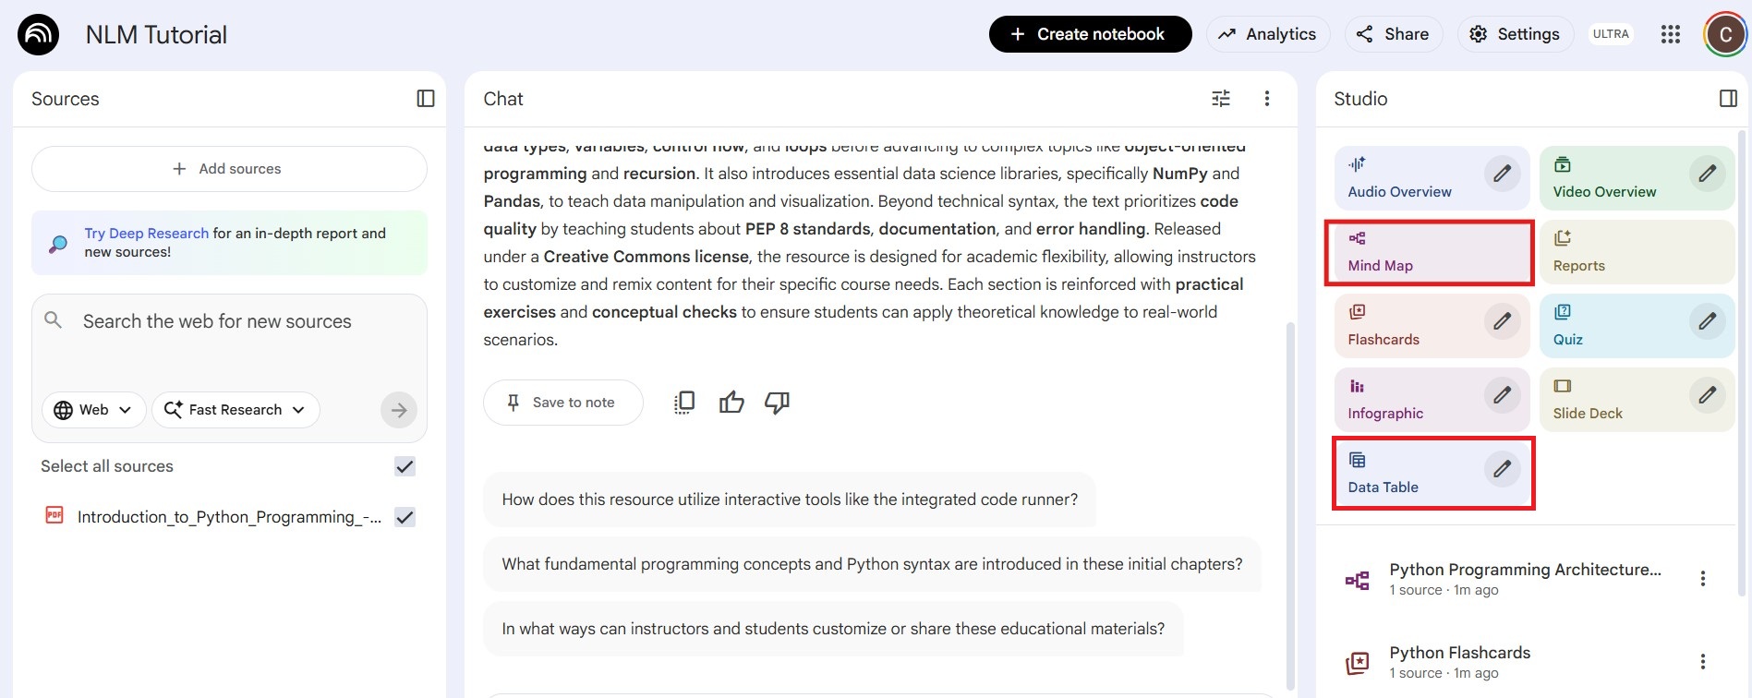
Task: Click the thumbs up response icon
Action: click(x=731, y=403)
